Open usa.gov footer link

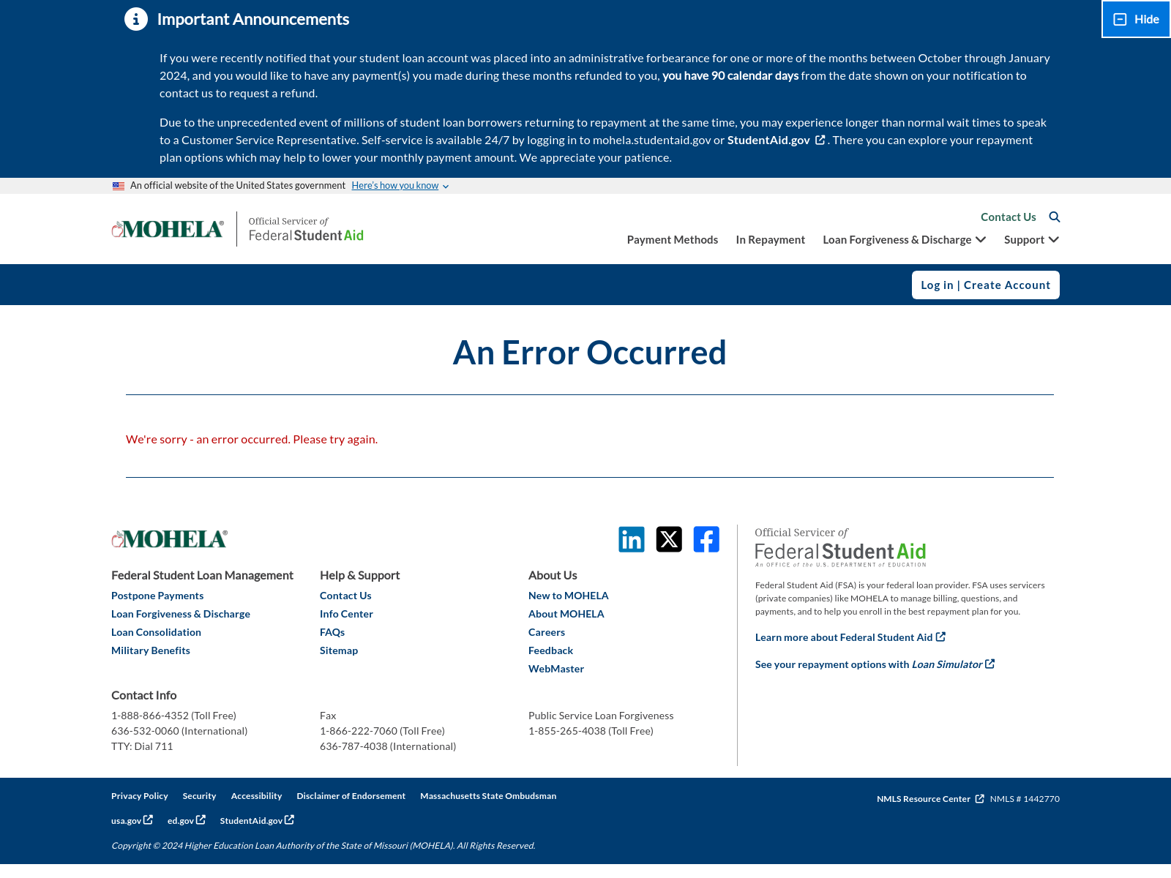click(132, 820)
